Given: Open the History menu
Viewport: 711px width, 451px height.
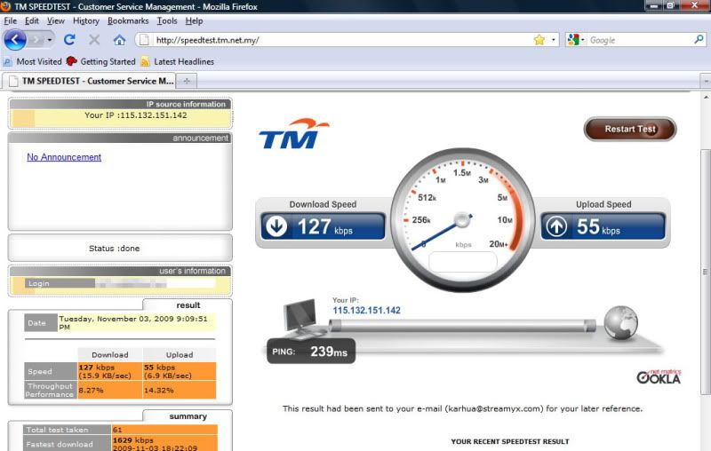Looking at the screenshot, I should (x=86, y=20).
